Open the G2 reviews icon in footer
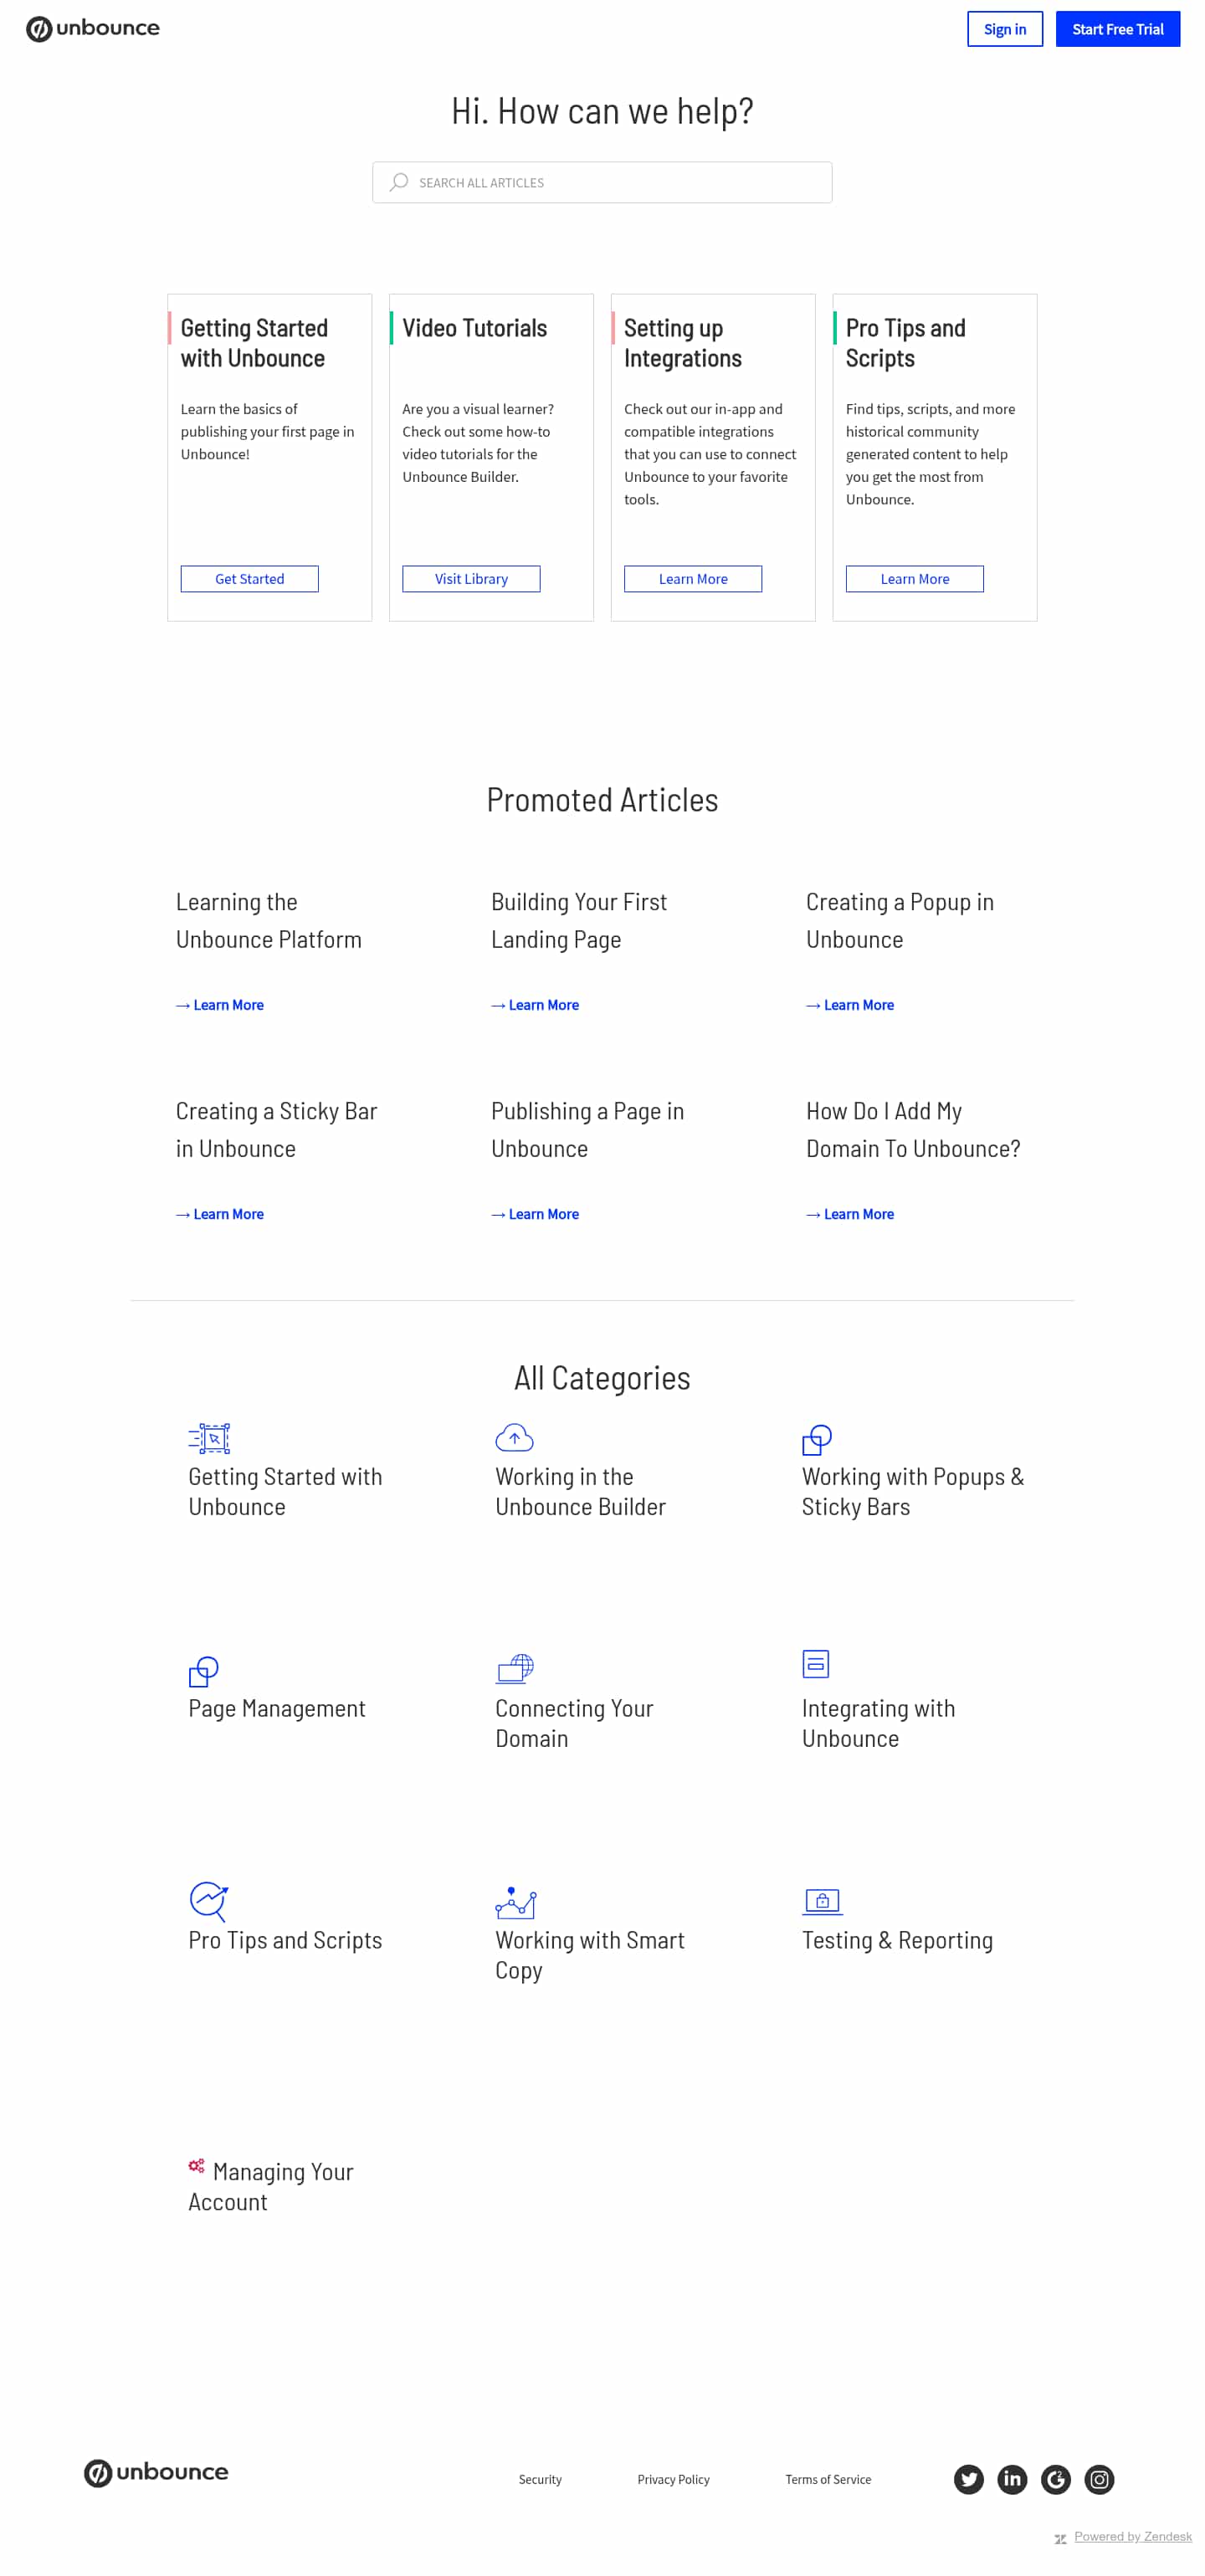This screenshot has width=1205, height=2576. [x=1055, y=2478]
